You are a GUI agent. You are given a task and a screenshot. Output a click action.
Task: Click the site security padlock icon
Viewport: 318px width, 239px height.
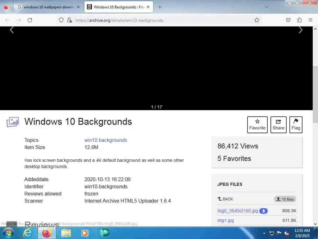click(70, 20)
